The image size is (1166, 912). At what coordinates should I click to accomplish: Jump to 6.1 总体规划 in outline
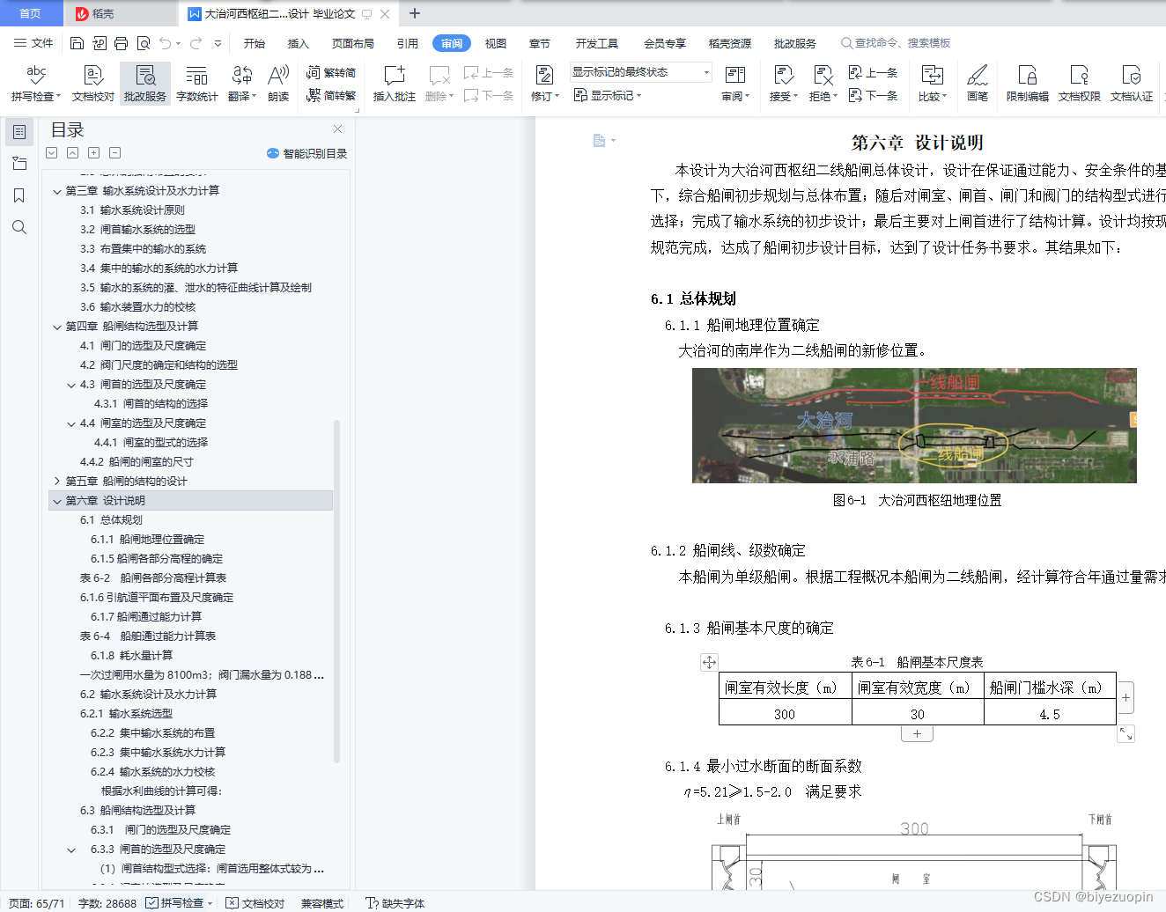click(x=111, y=520)
